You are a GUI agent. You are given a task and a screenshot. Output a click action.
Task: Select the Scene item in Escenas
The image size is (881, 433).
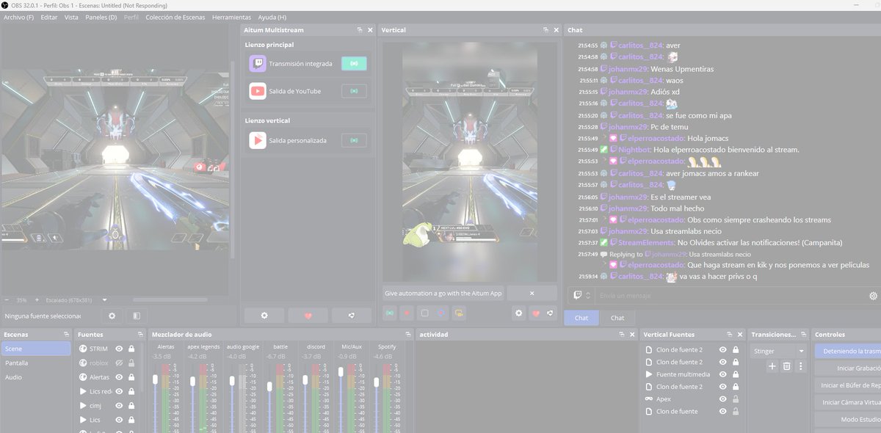[x=37, y=349]
